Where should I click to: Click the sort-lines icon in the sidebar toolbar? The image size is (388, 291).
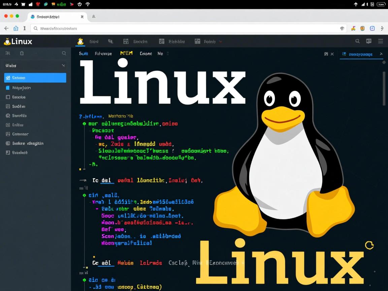tap(8, 53)
